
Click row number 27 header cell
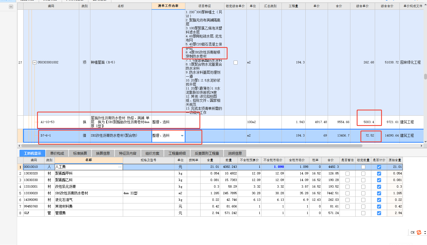pos(20,63)
